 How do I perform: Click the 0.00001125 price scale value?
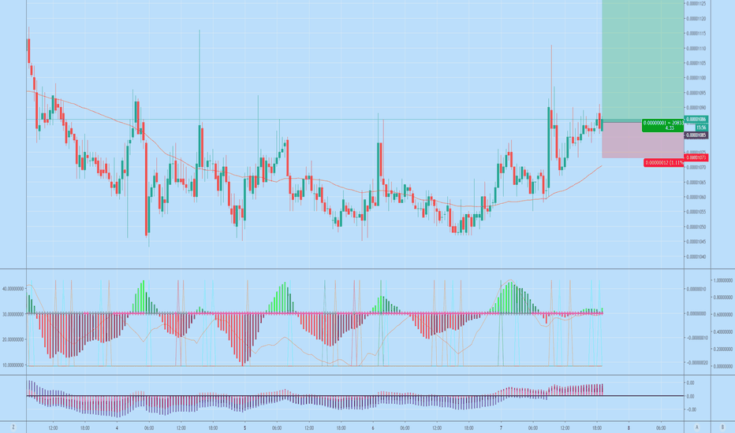[x=696, y=4]
